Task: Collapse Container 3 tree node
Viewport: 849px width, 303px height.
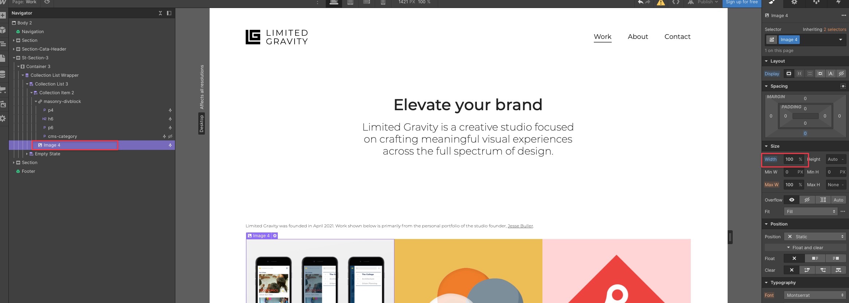Action: (18, 67)
